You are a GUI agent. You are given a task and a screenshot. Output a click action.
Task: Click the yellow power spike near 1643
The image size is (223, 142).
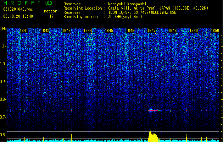tap(71, 138)
